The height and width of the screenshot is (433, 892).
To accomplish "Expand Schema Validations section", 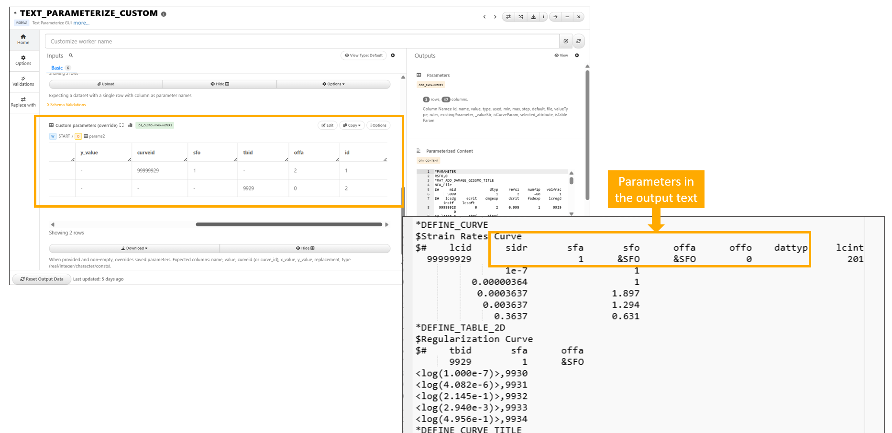I will [x=67, y=105].
